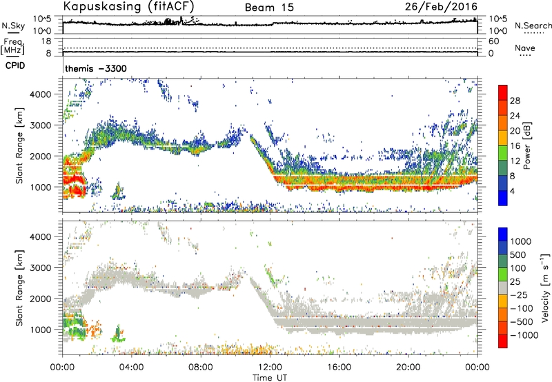552x382 pixels.
Task: Click the "24" label on power color bar
Action: click(x=515, y=116)
